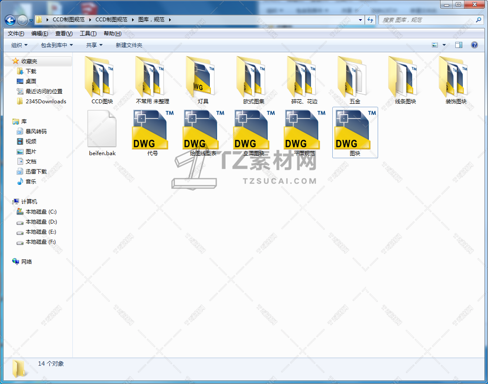Click the Forward navigation arrow

(x=22, y=20)
